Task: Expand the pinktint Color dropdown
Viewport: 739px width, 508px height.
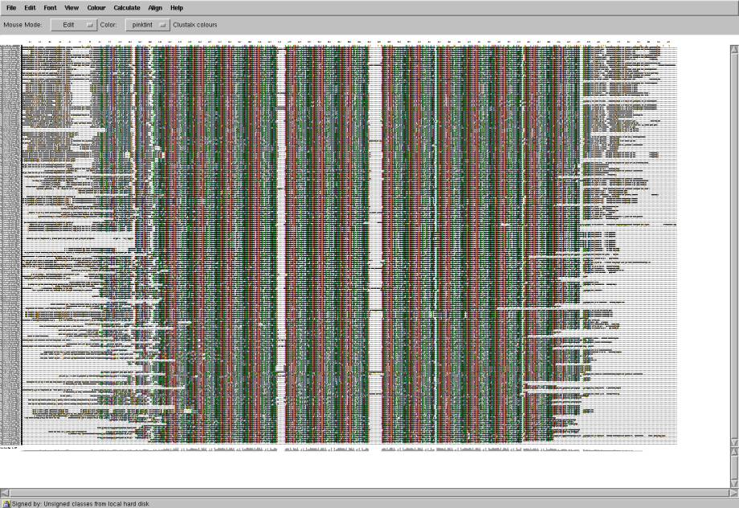Action: coord(148,25)
